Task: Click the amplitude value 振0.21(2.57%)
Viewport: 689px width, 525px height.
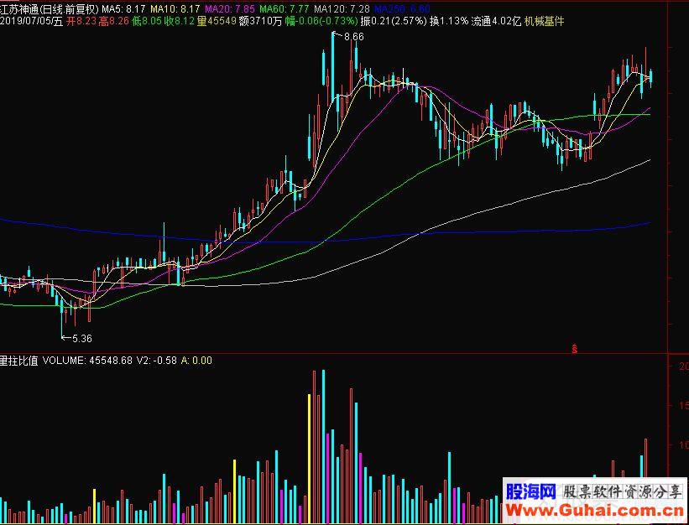Action: click(394, 21)
